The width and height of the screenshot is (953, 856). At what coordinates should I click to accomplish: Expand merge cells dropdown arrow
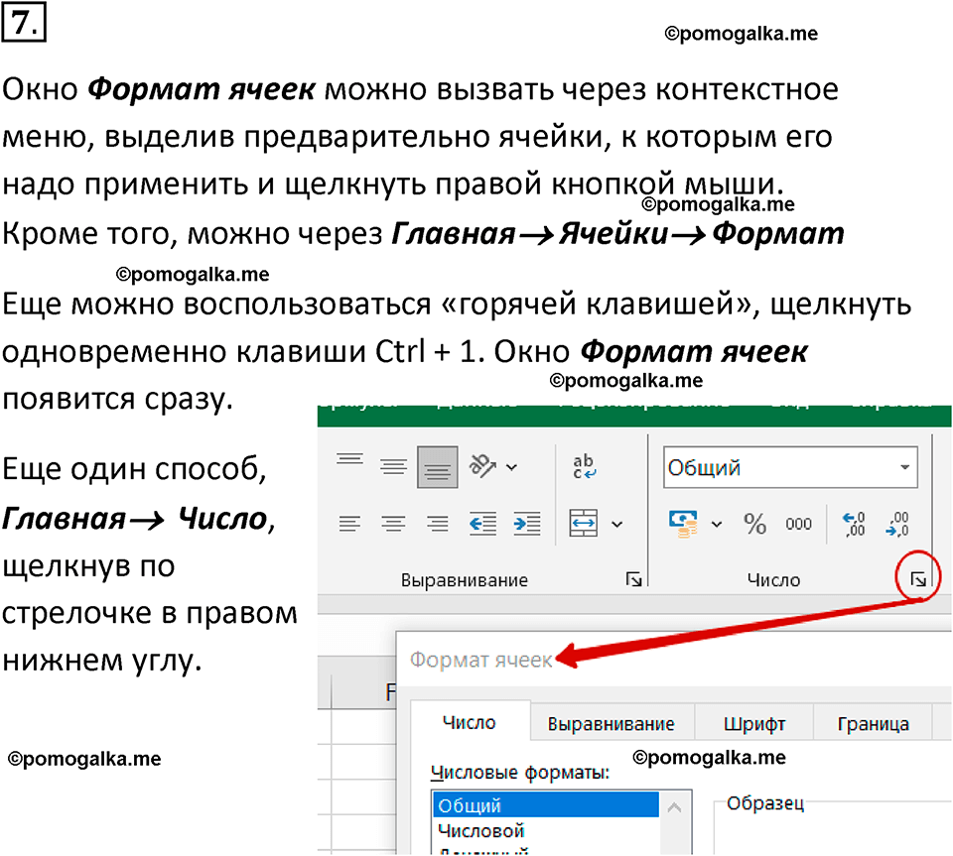click(x=616, y=524)
